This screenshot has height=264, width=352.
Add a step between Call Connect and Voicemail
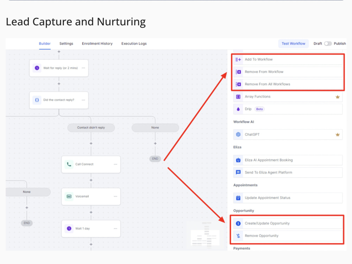pyautogui.click(x=91, y=180)
